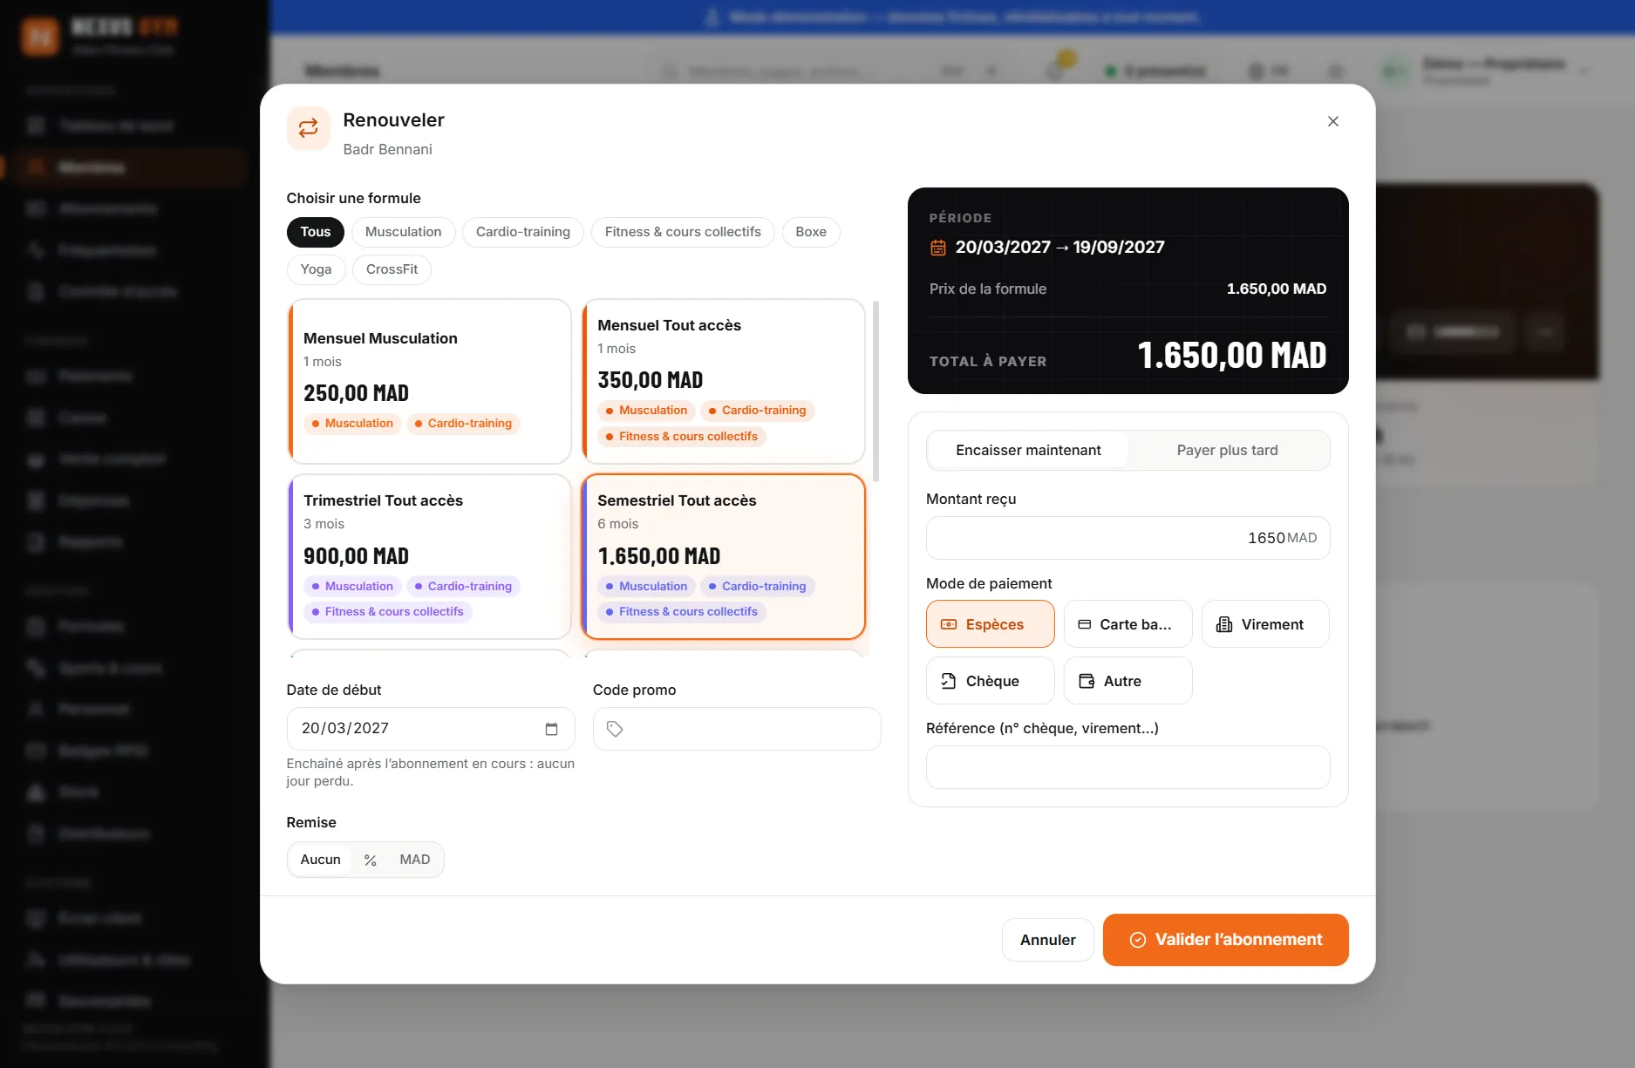The height and width of the screenshot is (1068, 1635).
Task: Switch to Encaisser maintenant
Action: pyautogui.click(x=1028, y=450)
